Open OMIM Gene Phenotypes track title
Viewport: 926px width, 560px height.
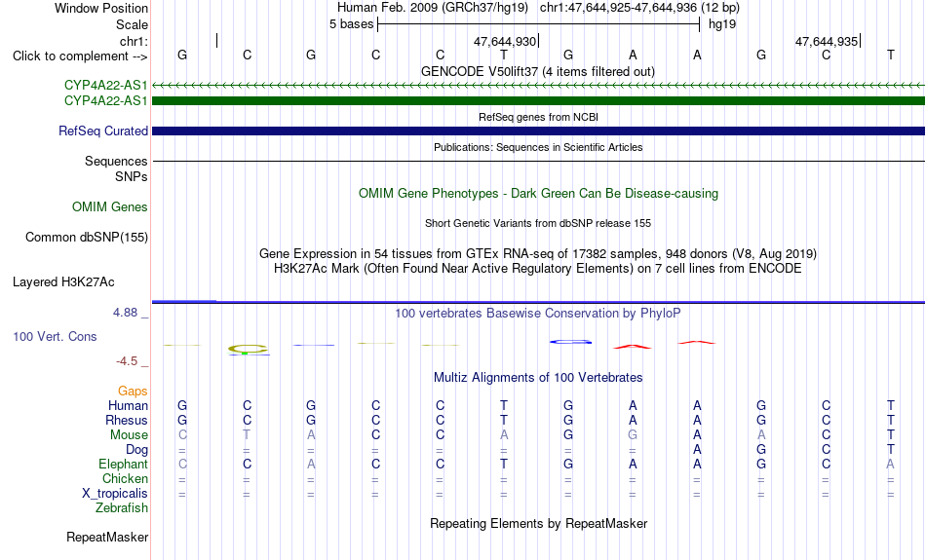(x=538, y=194)
